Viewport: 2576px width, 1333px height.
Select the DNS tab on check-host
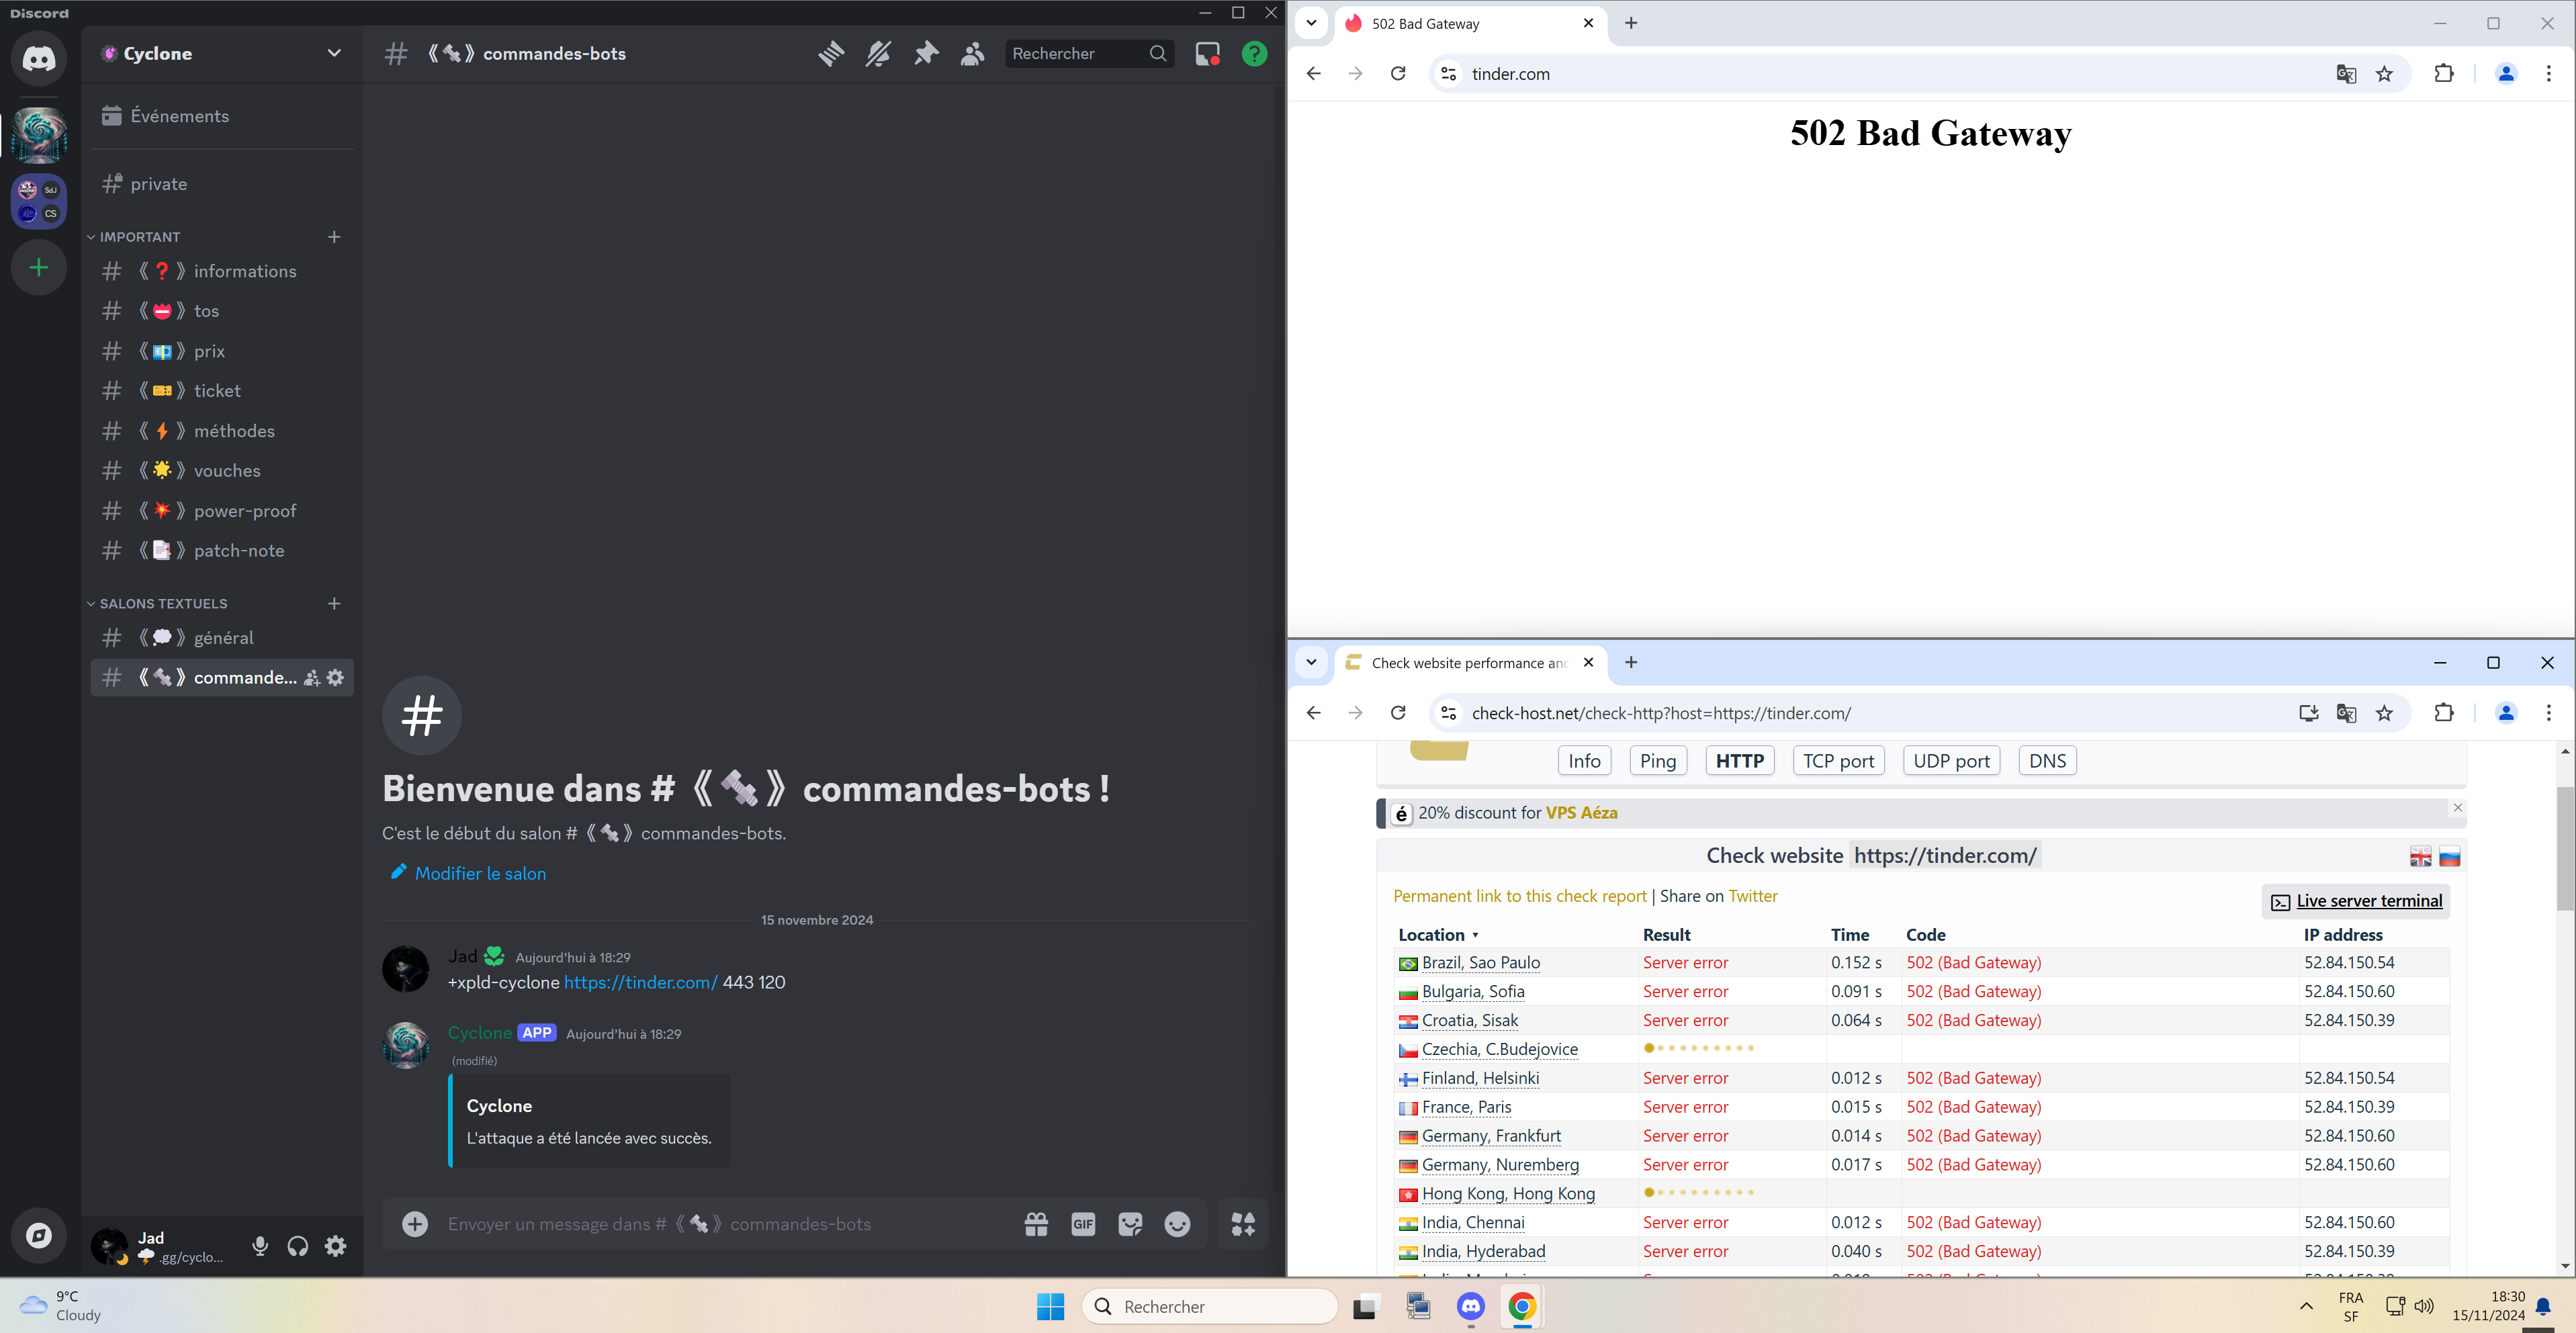pyautogui.click(x=2047, y=761)
